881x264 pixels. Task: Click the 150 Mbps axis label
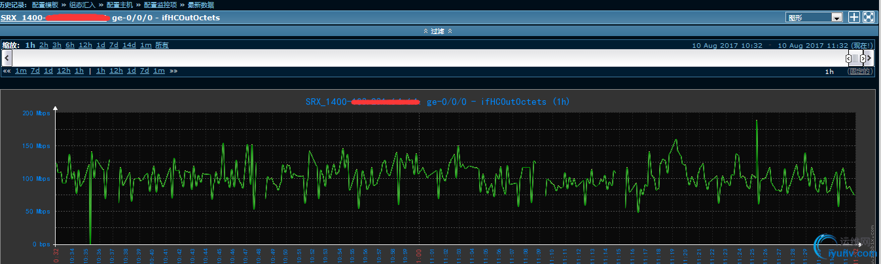(35, 146)
